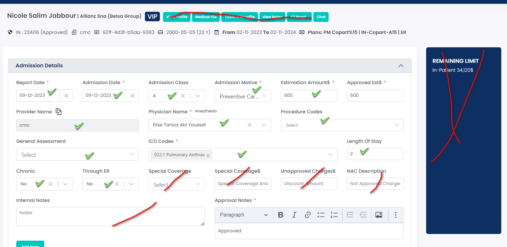Open the Paragraph style dropdown
Screen dimensions: 507x247
[x=244, y=215]
